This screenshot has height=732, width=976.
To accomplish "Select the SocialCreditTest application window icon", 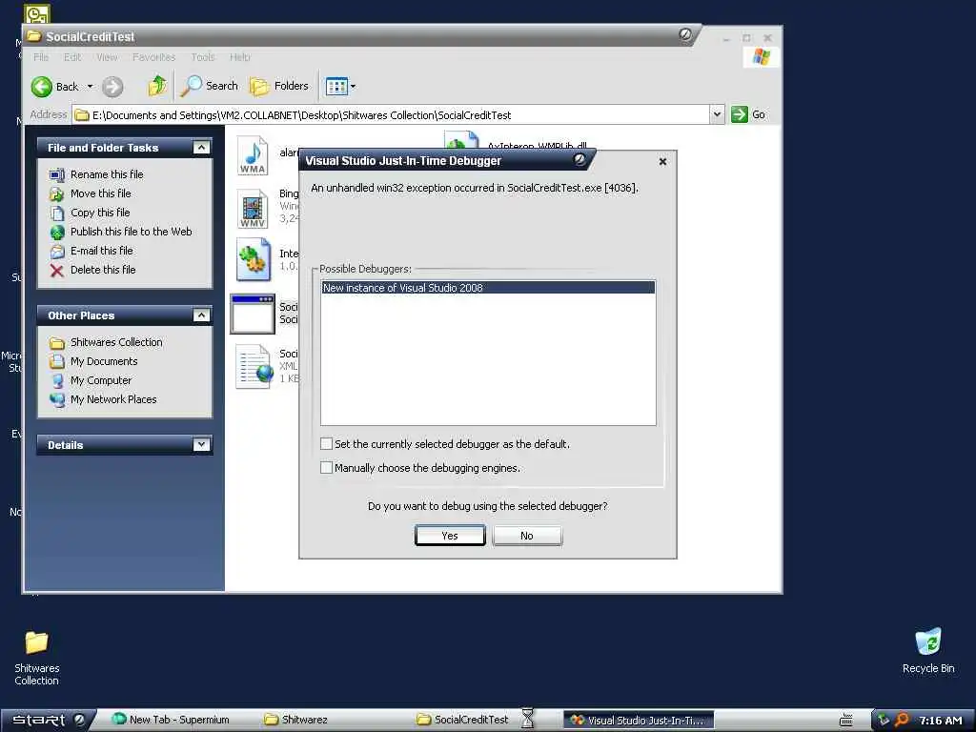I will click(x=253, y=314).
